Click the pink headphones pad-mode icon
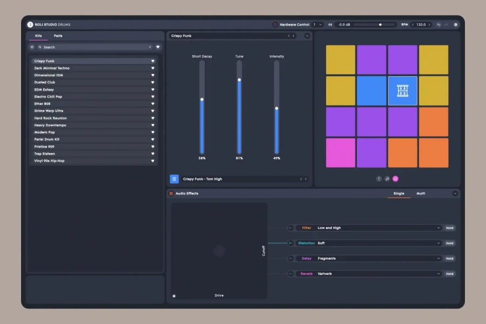This screenshot has width=486, height=324. (x=395, y=179)
